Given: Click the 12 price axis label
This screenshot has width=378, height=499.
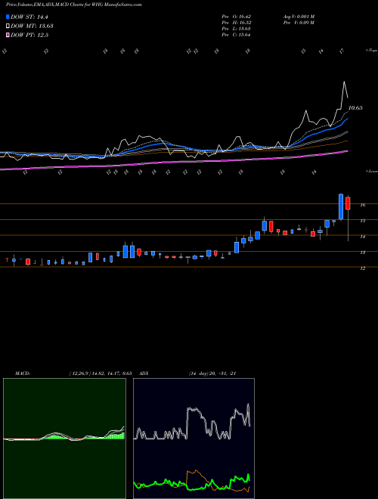Looking at the screenshot, I should click(x=362, y=268).
